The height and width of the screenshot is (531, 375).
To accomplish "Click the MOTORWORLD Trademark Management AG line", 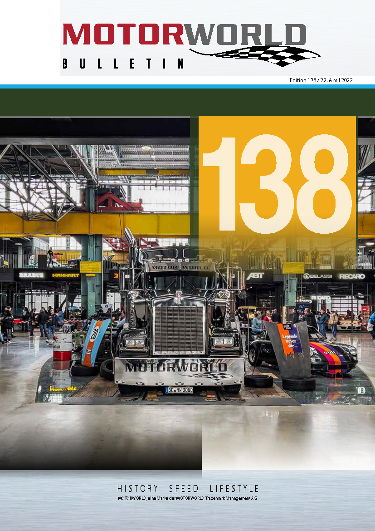I will 187,498.
